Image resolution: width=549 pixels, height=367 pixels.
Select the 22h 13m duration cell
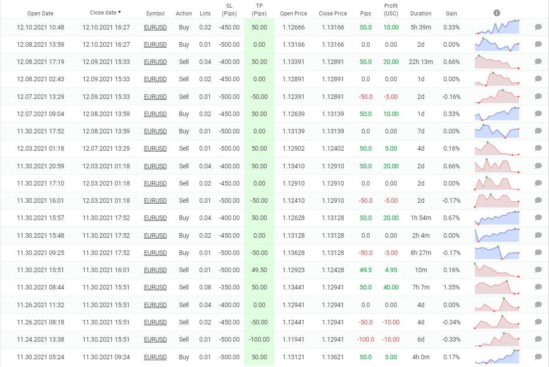[421, 62]
